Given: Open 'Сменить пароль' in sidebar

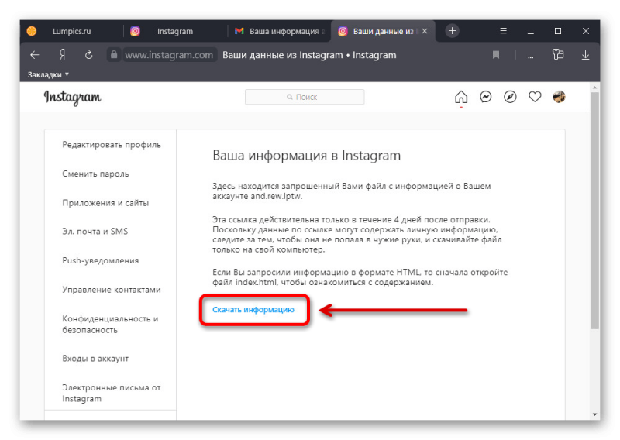Looking at the screenshot, I should pyautogui.click(x=95, y=174).
